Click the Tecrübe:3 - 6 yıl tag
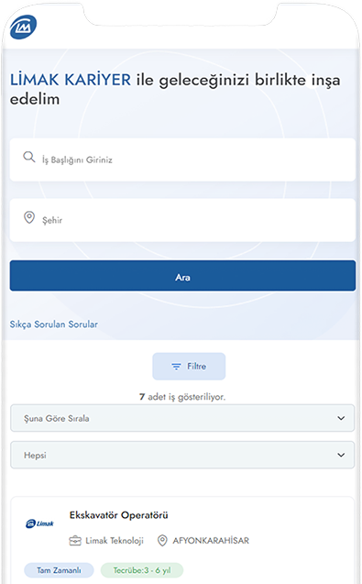The width and height of the screenshot is (362, 584). click(142, 570)
